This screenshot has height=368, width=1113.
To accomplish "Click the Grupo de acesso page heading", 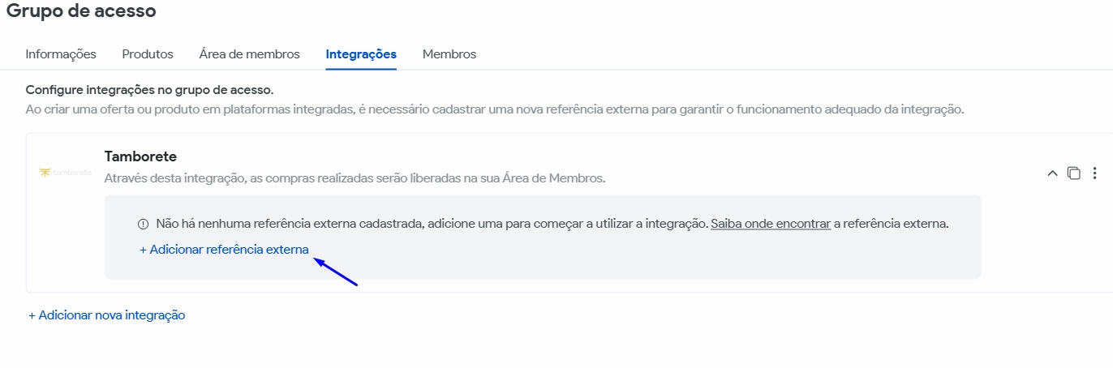I will coord(81,11).
